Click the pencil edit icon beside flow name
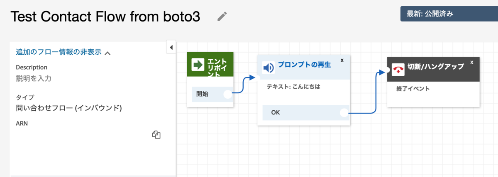The height and width of the screenshot is (177, 498). pos(222,16)
